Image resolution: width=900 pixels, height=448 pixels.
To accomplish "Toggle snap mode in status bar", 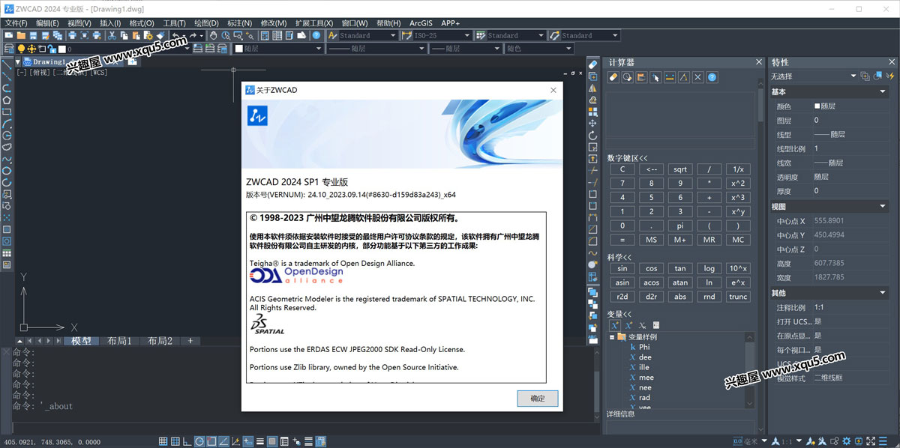I will coord(163,441).
